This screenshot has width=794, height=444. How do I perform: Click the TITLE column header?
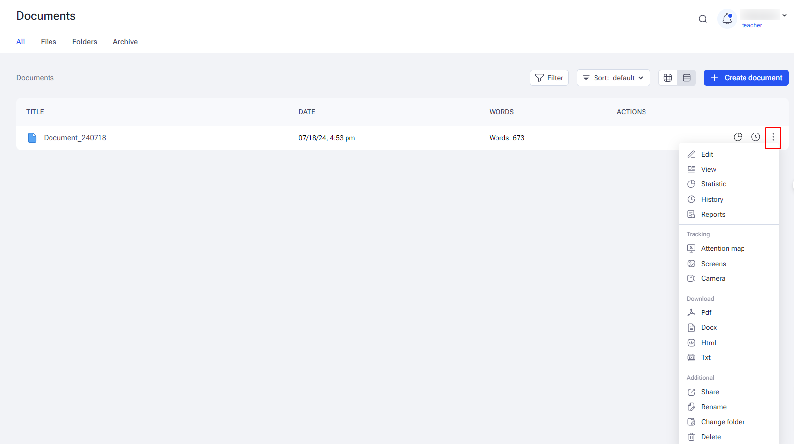coord(35,112)
